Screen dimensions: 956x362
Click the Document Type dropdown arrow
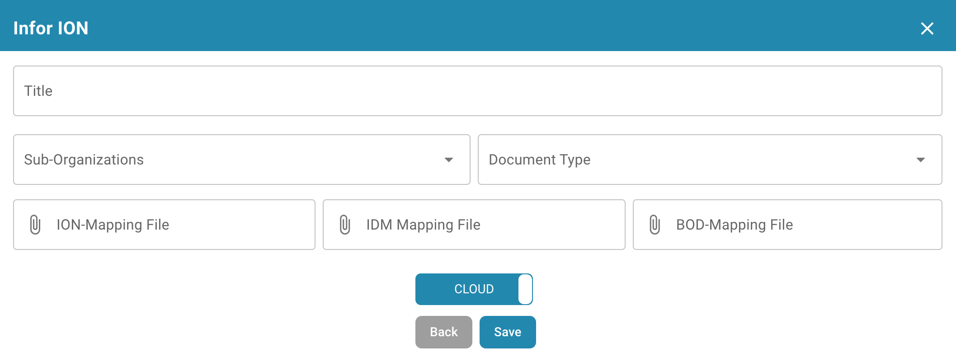pyautogui.click(x=920, y=160)
